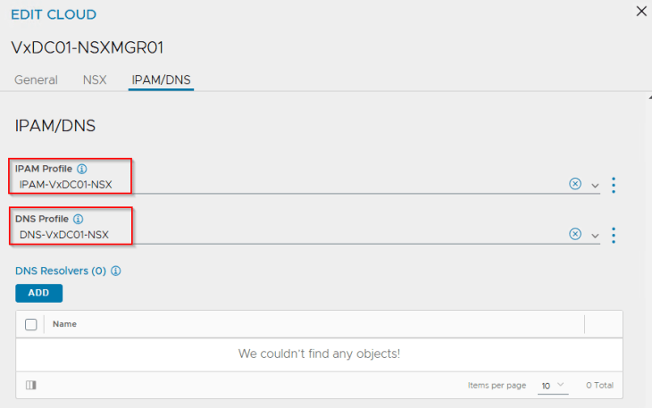Expand the IPAM Profile dropdown arrow

click(595, 185)
